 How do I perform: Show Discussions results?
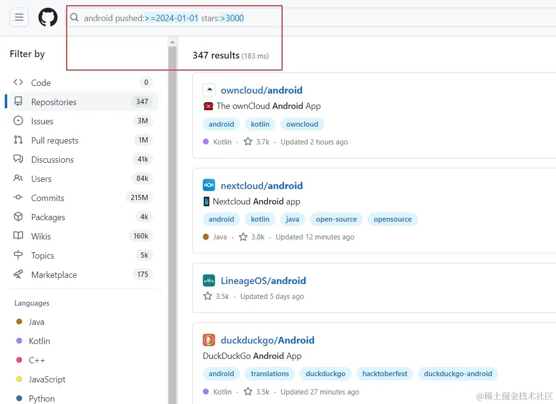point(83,159)
